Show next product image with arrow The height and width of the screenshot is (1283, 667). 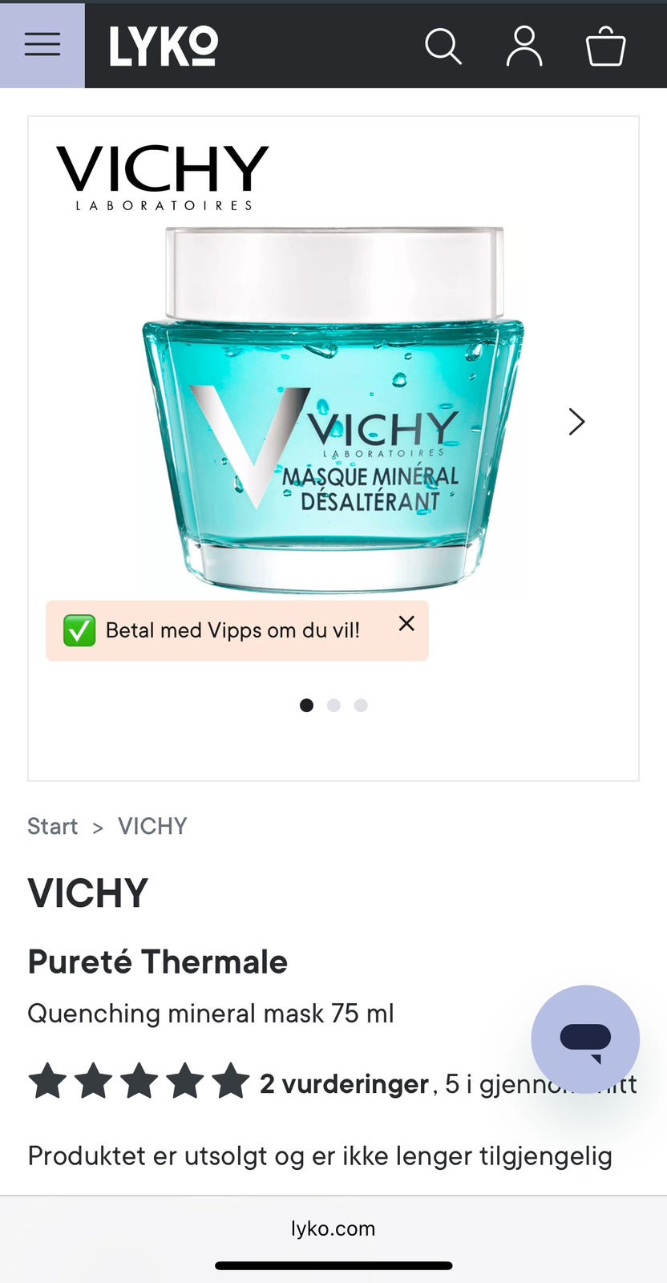[x=576, y=422]
